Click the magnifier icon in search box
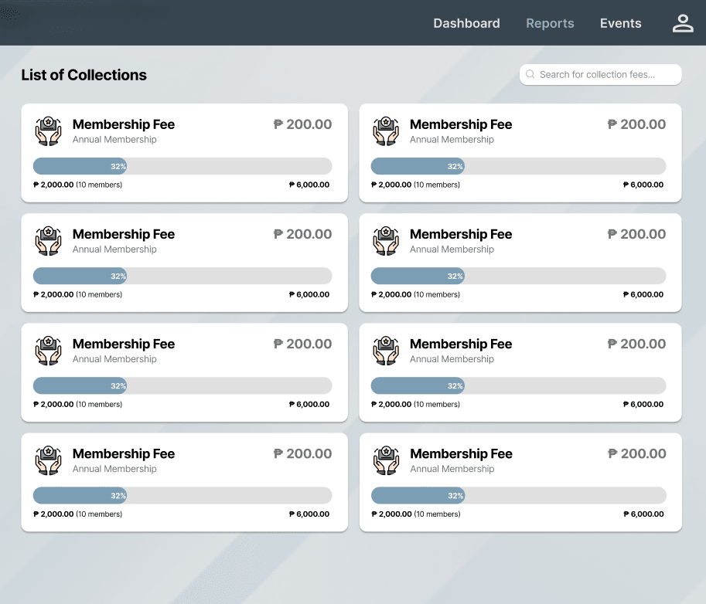This screenshot has width=706, height=604. [x=530, y=75]
